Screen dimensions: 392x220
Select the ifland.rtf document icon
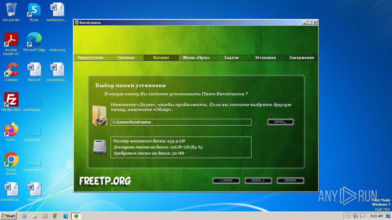pos(34,72)
